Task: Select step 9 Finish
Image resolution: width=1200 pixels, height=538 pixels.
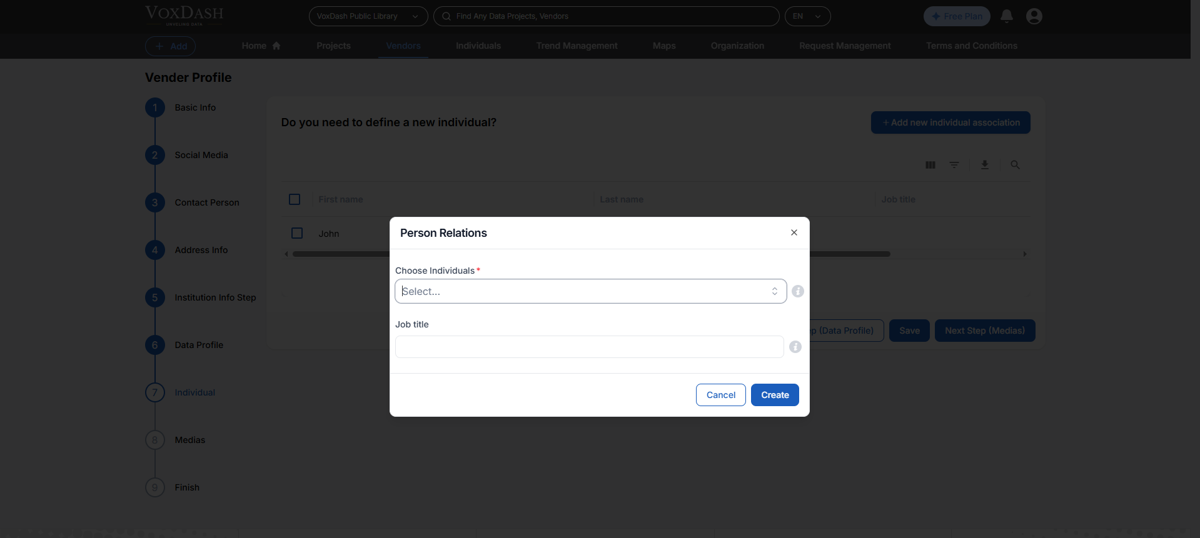Action: click(x=172, y=487)
